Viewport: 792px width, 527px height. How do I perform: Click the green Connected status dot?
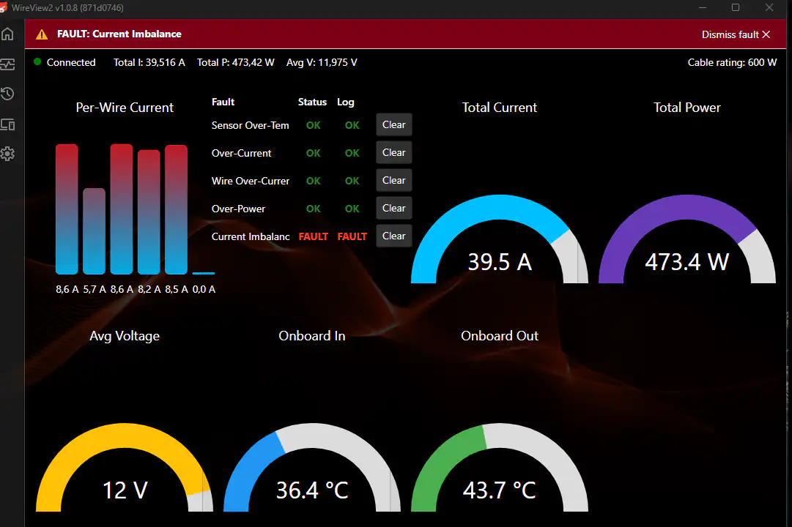(37, 61)
